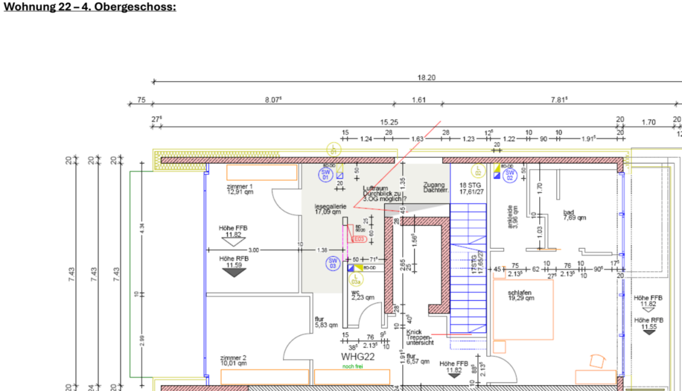Click the room label 'zimmer 2 10,01 qm'
Viewport: 682px width, 391px height.
[233, 360]
